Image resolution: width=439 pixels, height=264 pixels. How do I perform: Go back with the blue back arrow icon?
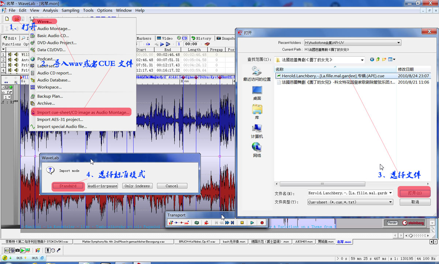click(372, 59)
